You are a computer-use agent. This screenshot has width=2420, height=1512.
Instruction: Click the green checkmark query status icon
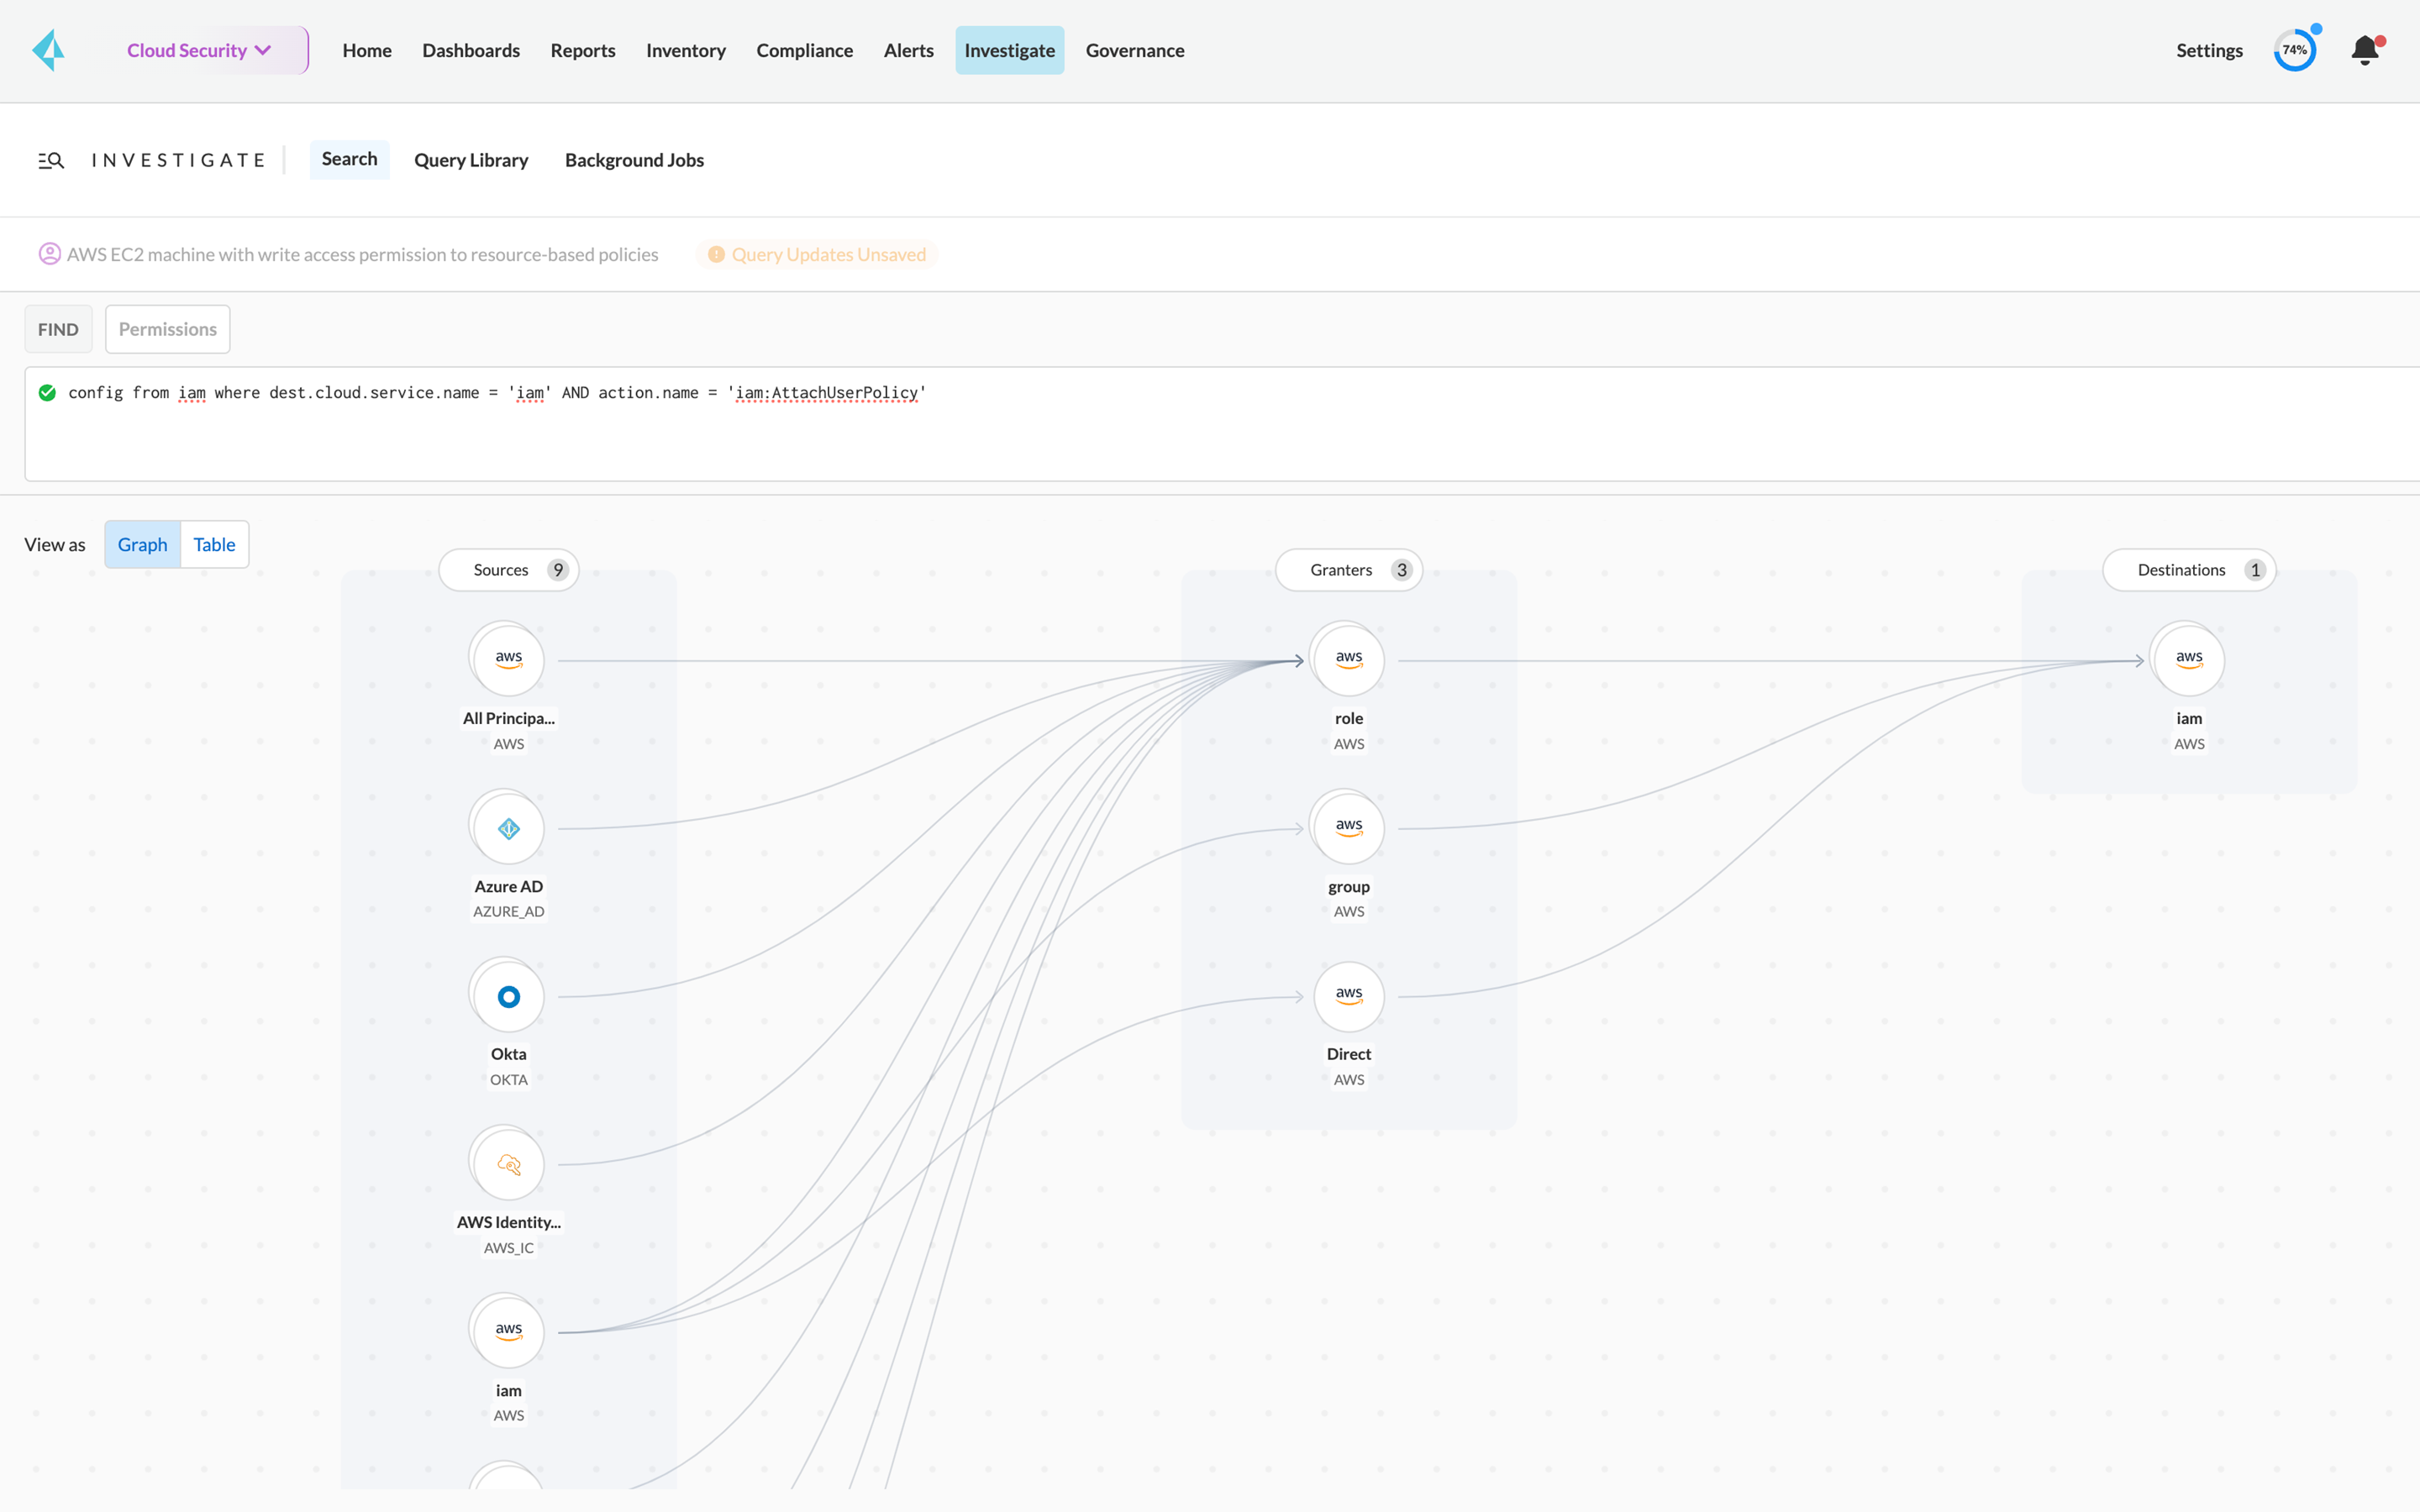[47, 391]
